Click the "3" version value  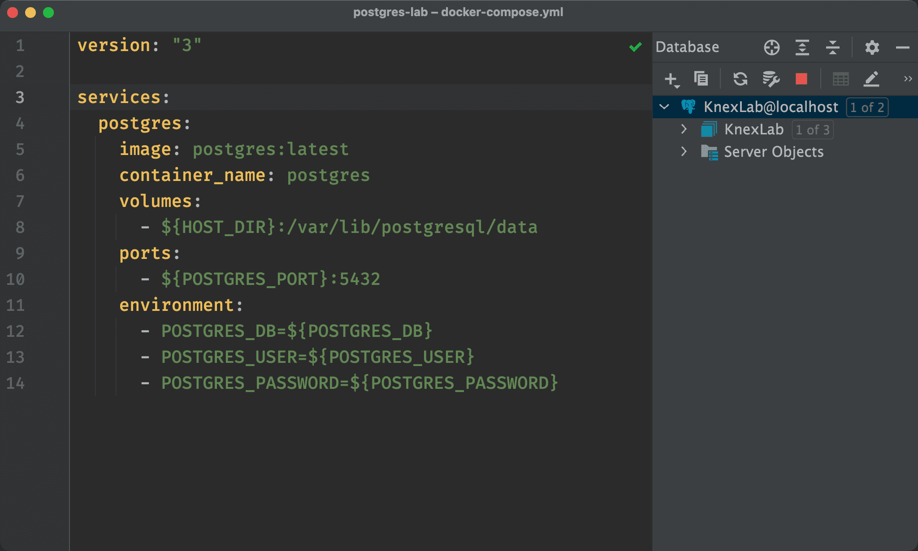[187, 45]
